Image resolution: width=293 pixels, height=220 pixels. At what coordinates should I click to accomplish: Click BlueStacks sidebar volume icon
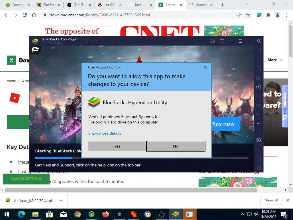(259, 59)
